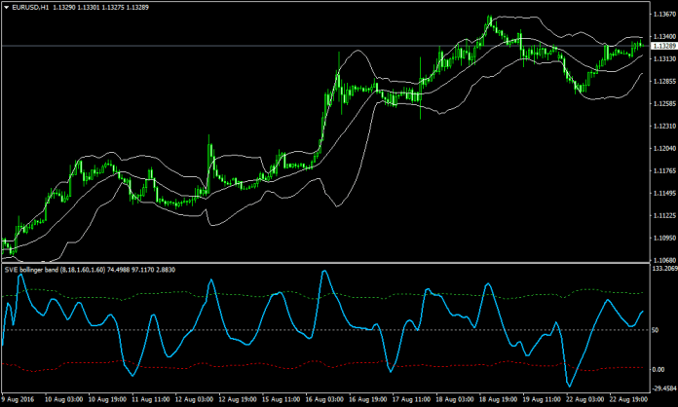Click the divider between chart and indicator
Viewport: 678px width, 407px height.
point(321,263)
